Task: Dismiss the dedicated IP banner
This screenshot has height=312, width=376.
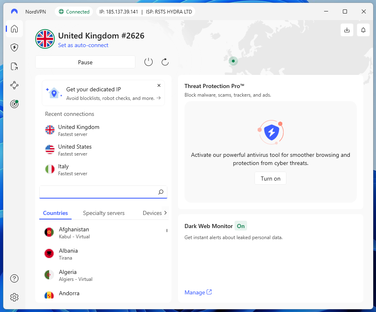Action: click(x=159, y=86)
